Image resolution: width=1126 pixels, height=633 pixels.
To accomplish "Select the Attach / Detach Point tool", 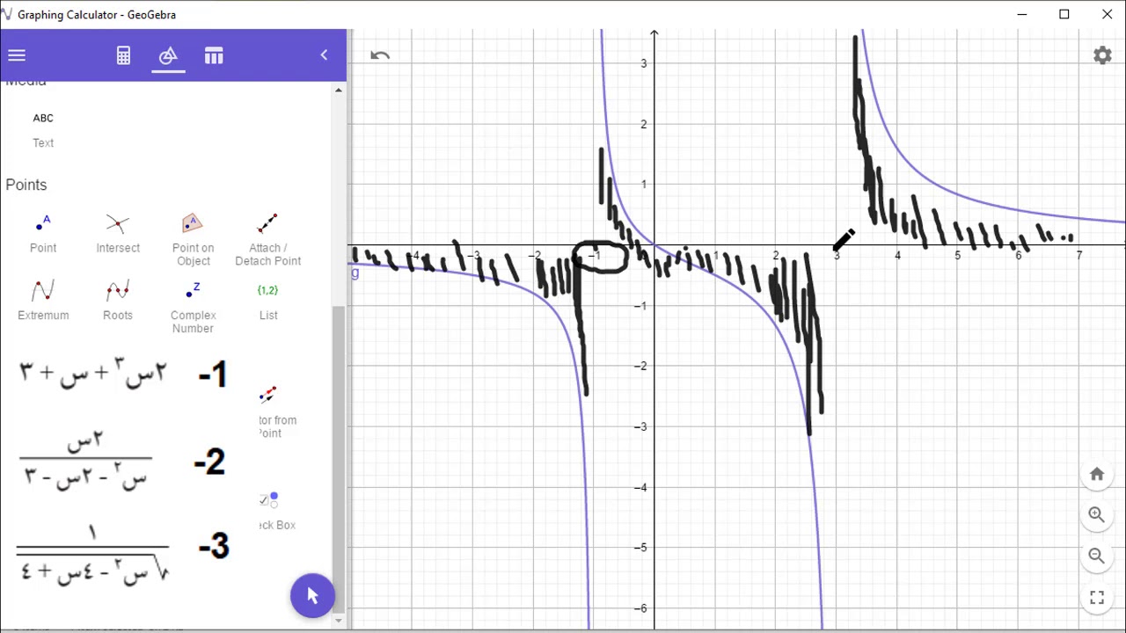I will pyautogui.click(x=268, y=239).
